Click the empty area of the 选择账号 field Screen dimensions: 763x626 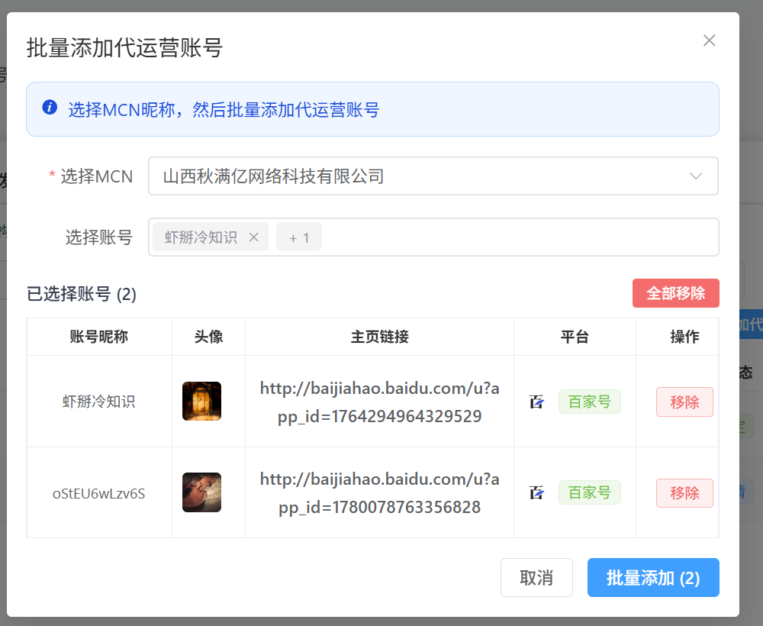(519, 237)
